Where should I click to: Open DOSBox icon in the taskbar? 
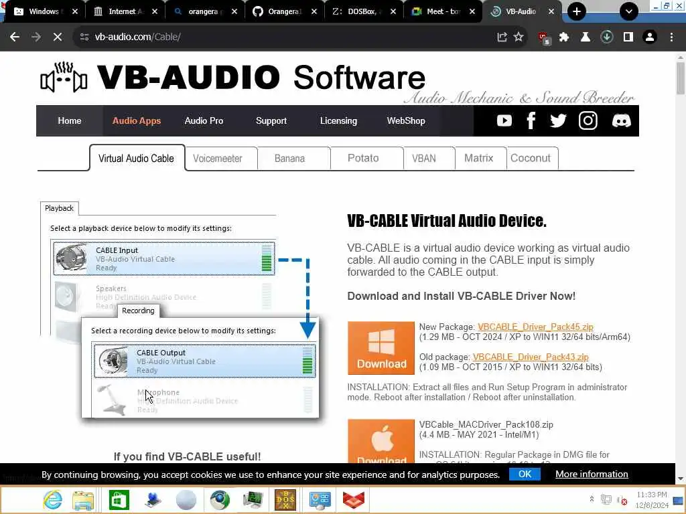pyautogui.click(x=285, y=500)
